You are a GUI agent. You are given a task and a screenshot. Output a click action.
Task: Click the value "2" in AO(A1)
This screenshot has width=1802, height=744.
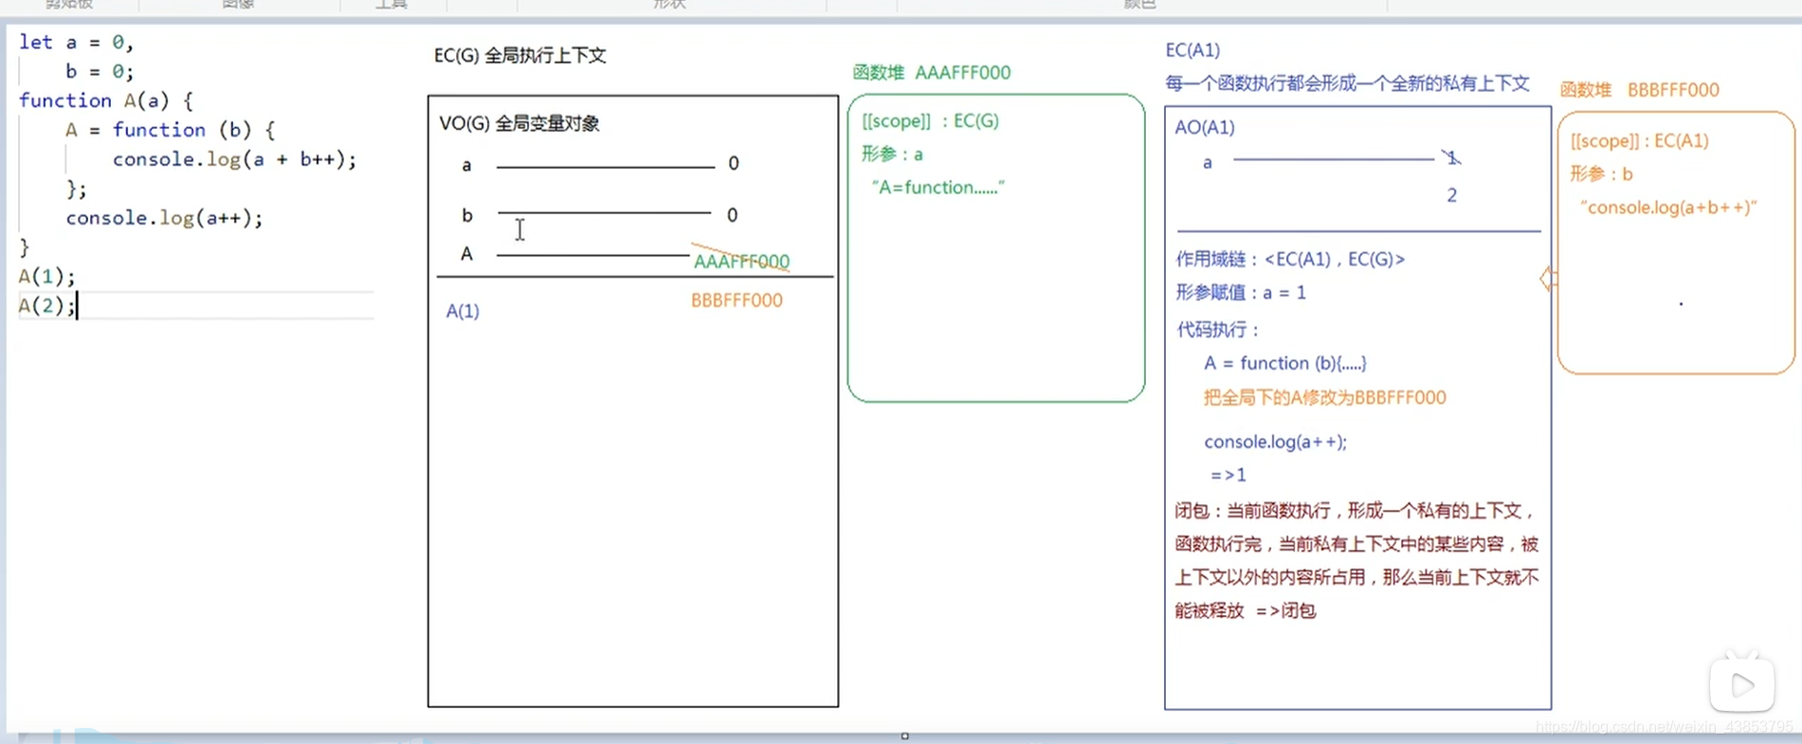point(1451,195)
